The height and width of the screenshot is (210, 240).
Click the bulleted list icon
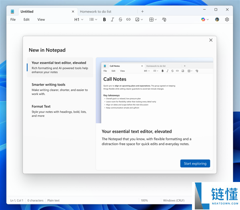tap(92, 20)
